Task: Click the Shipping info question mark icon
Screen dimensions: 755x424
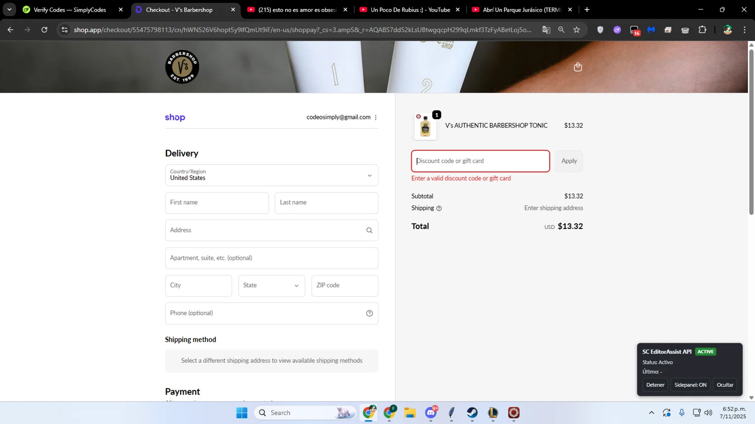Action: pyautogui.click(x=439, y=208)
